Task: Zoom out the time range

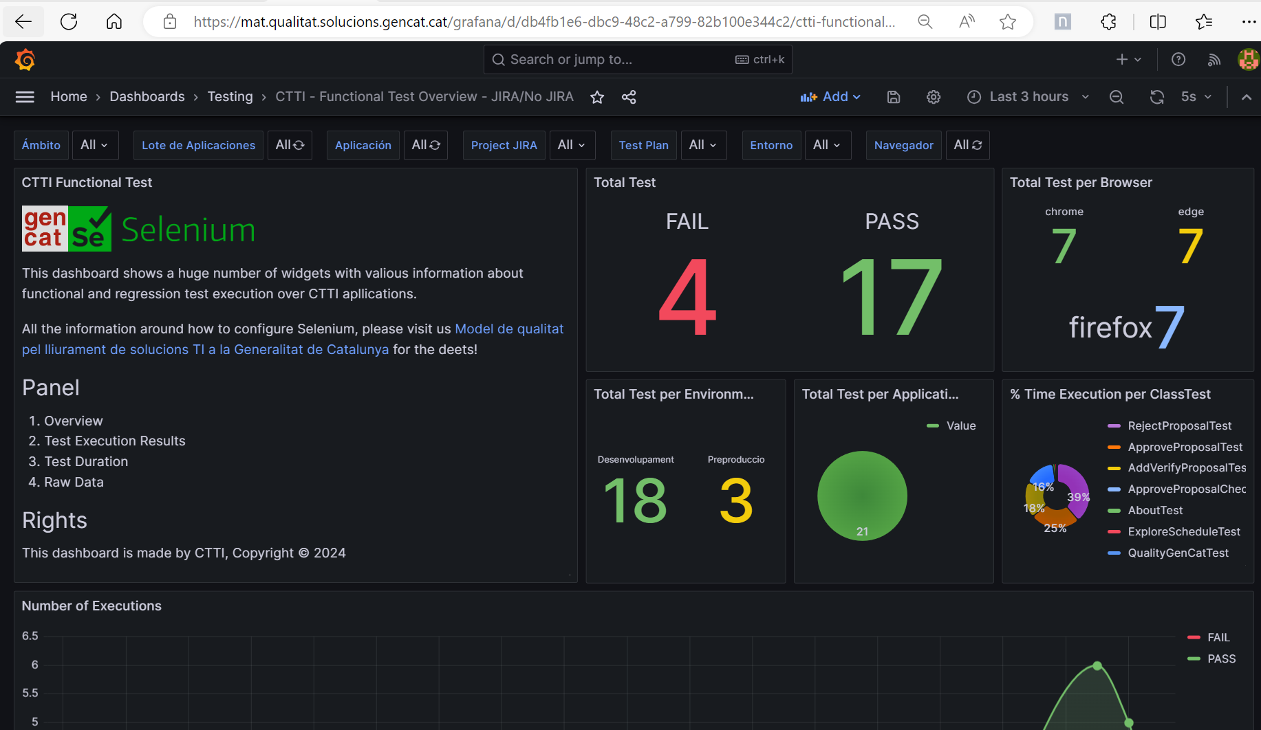Action: 1117,97
